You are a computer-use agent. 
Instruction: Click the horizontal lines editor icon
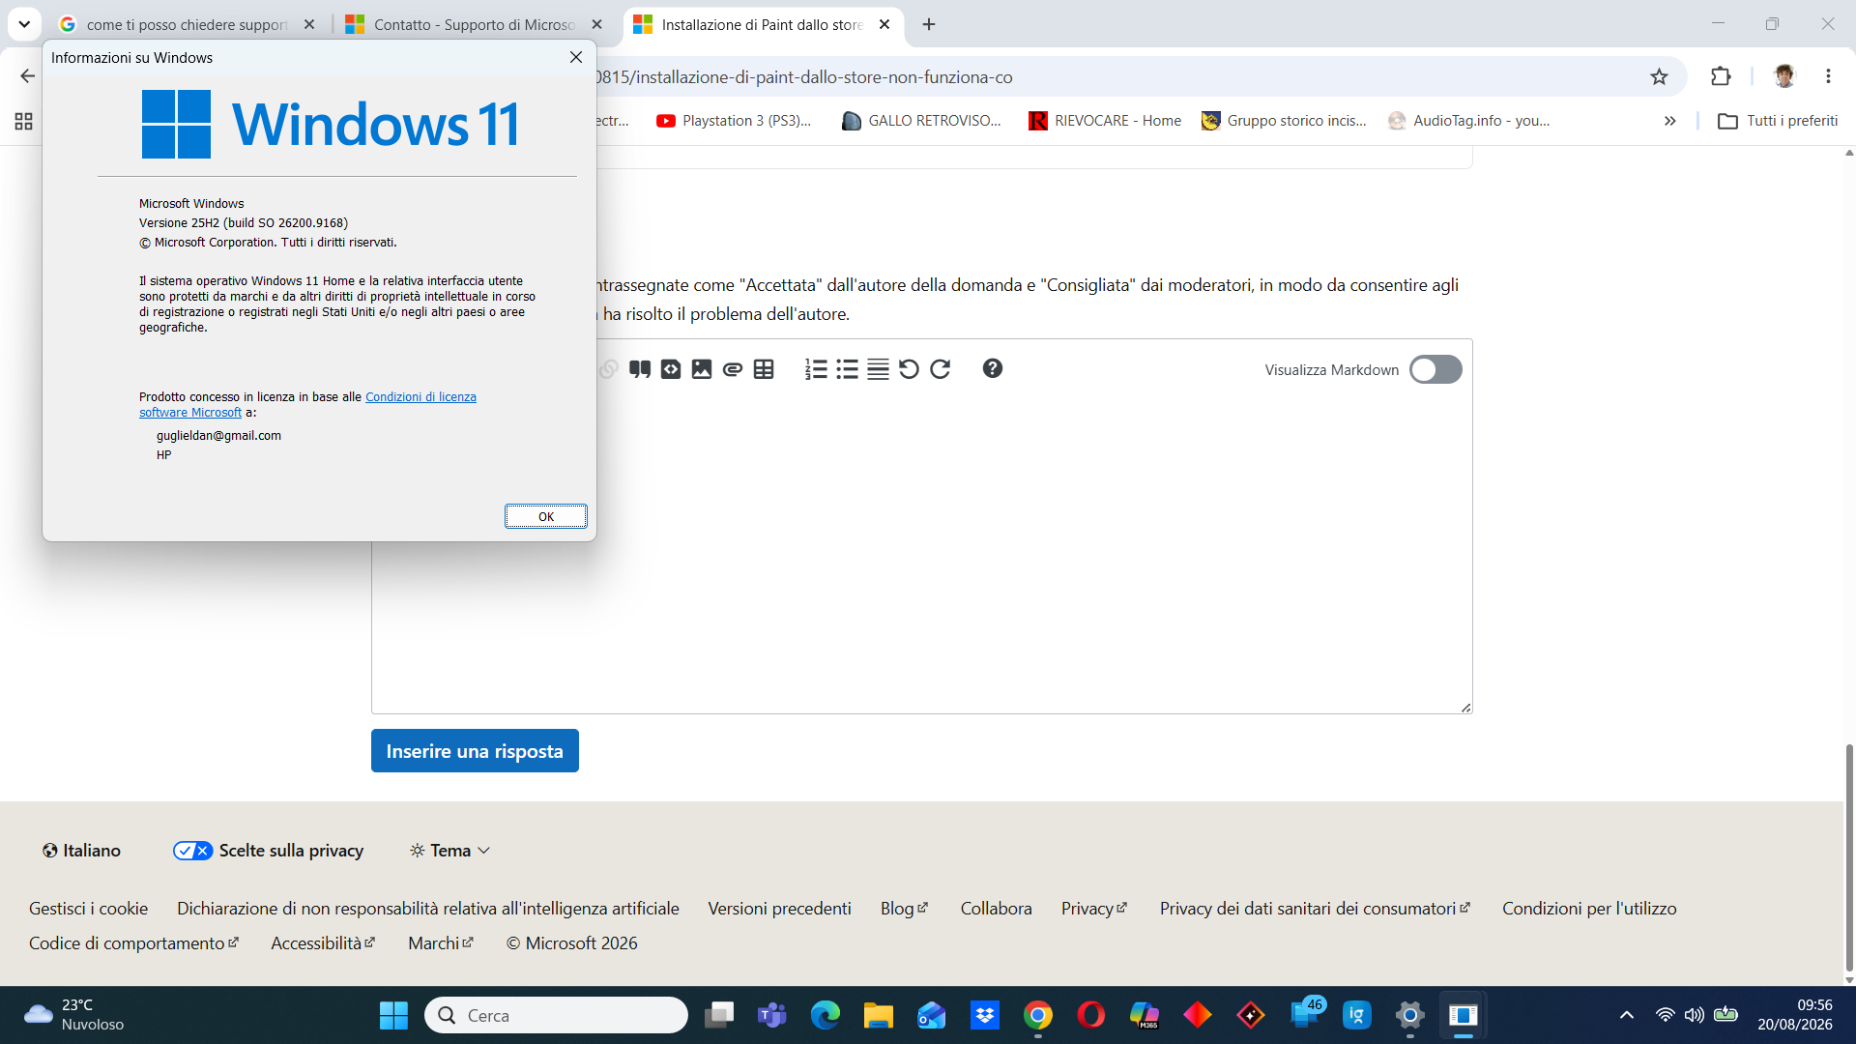pyautogui.click(x=878, y=369)
